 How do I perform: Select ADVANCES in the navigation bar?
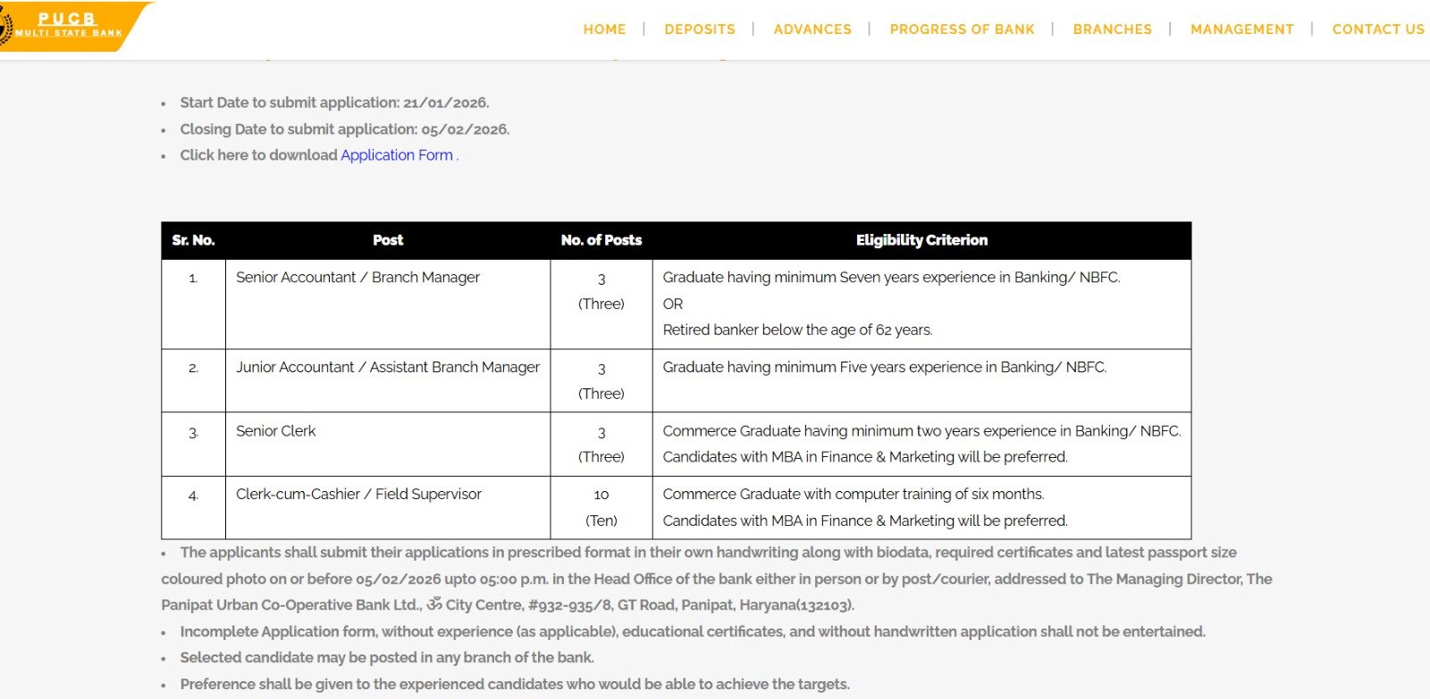pos(812,29)
